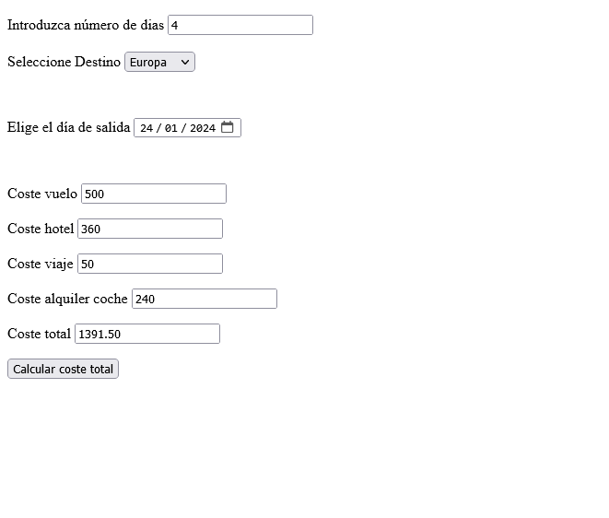Focus the Coste alquiler coche field

click(x=204, y=299)
